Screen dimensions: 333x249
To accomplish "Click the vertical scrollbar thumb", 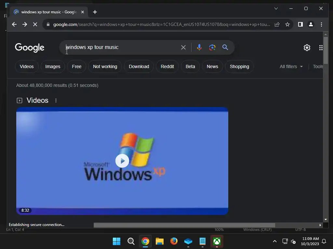I will 326,50.
